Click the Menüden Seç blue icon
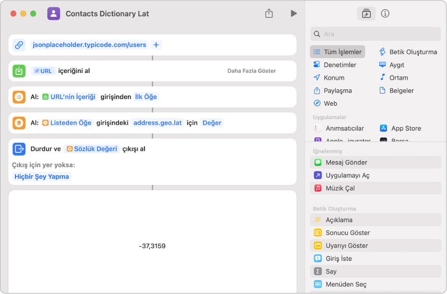 pyautogui.click(x=318, y=284)
